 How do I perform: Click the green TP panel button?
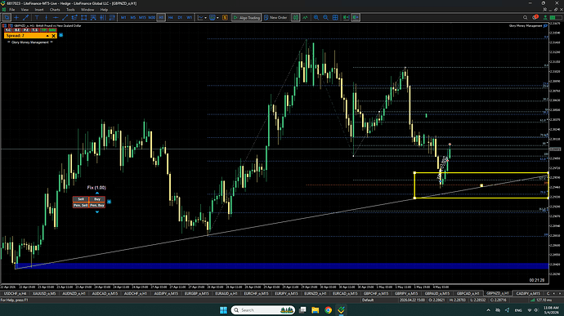pyautogui.click(x=43, y=30)
